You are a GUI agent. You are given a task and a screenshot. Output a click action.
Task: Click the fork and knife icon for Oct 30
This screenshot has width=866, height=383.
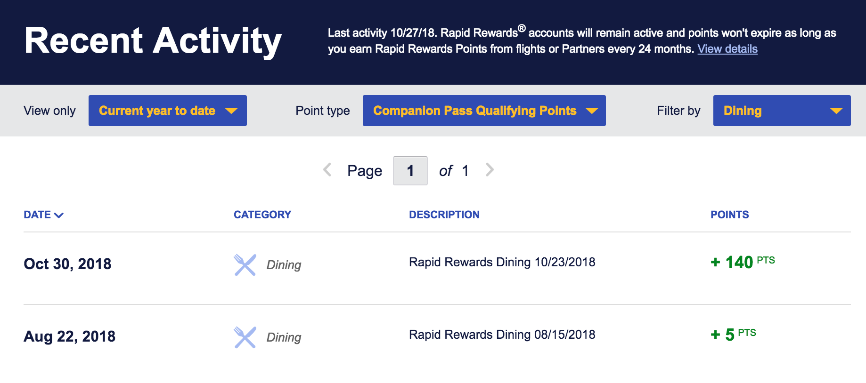245,265
